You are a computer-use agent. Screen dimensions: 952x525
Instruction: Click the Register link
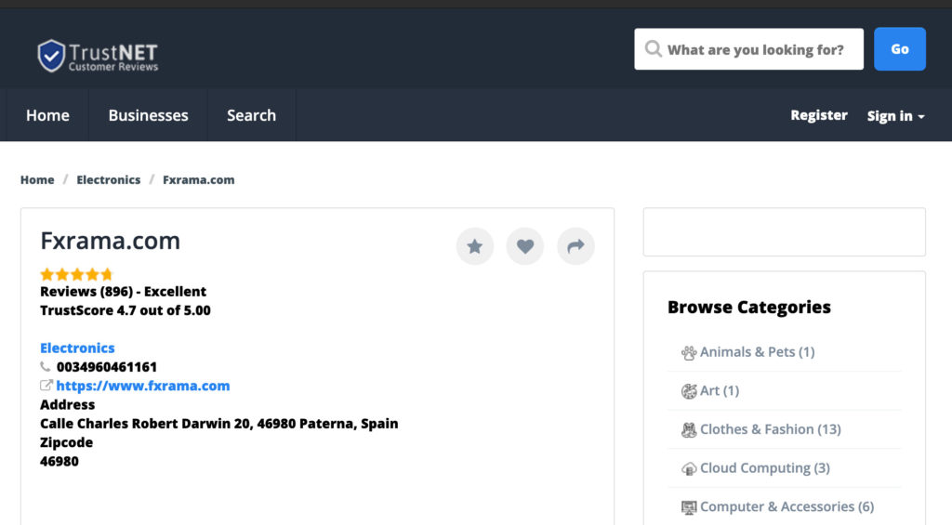818,115
